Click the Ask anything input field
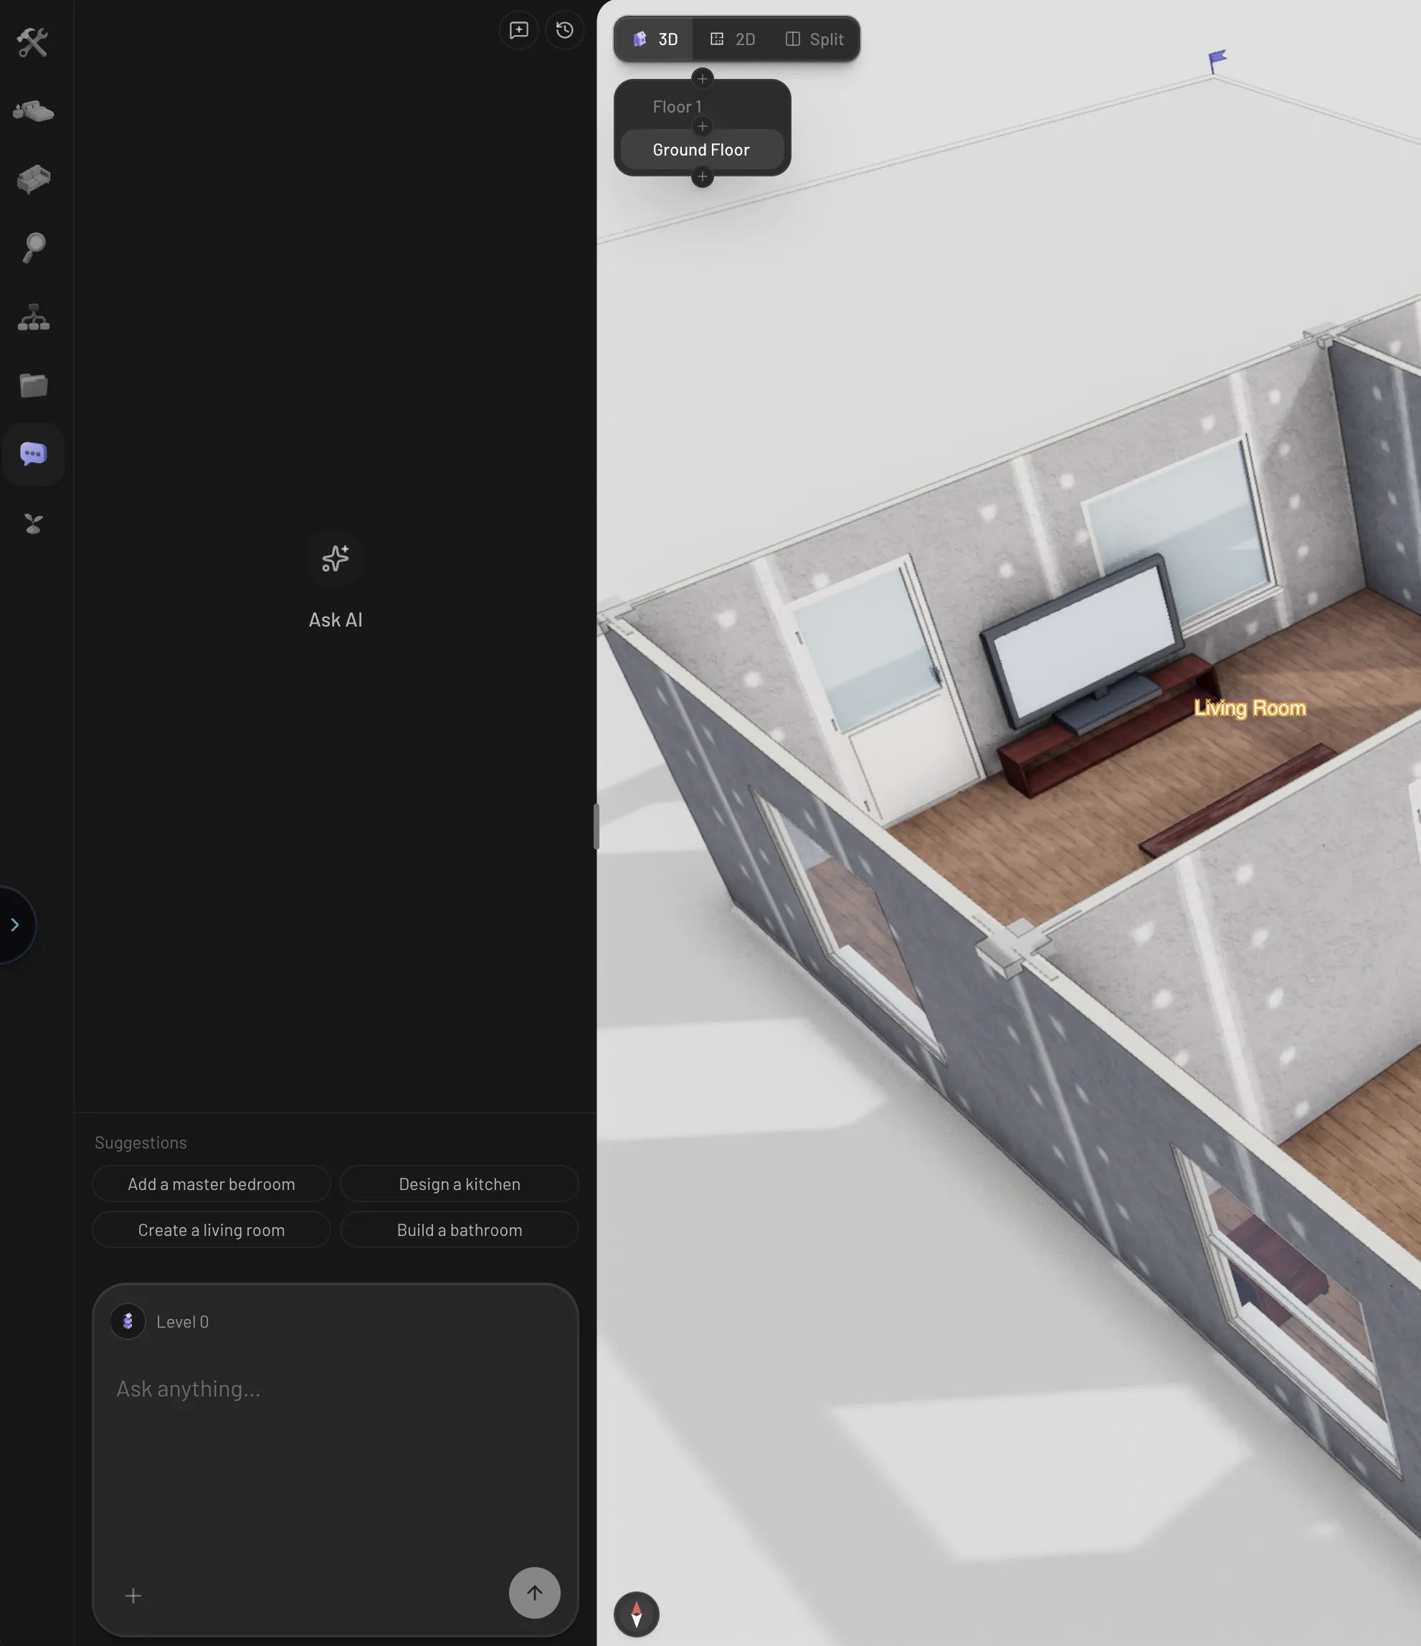 click(336, 1462)
